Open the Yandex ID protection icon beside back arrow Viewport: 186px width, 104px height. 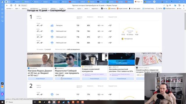click(x=11, y=5)
